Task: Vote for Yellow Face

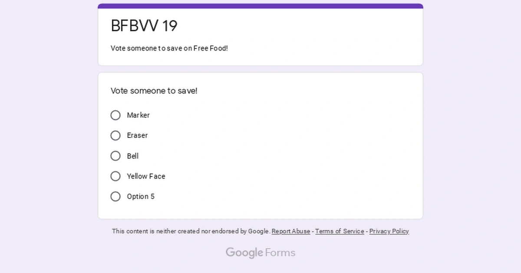Action: (x=115, y=176)
